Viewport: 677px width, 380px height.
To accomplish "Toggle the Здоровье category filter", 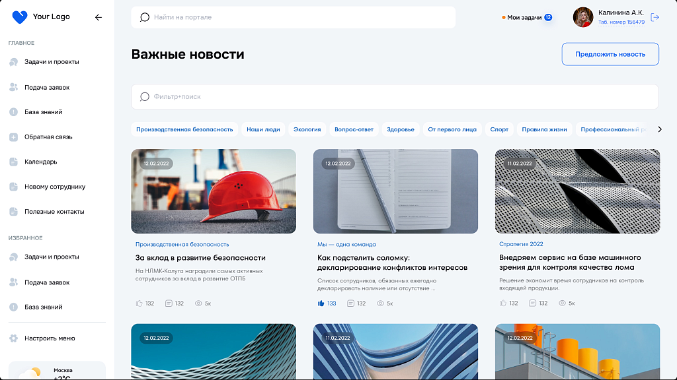I will pyautogui.click(x=400, y=129).
